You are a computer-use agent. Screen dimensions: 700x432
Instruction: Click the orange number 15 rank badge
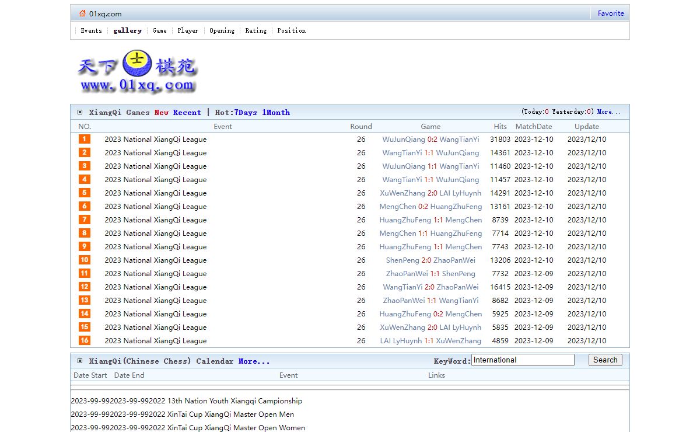click(x=85, y=327)
